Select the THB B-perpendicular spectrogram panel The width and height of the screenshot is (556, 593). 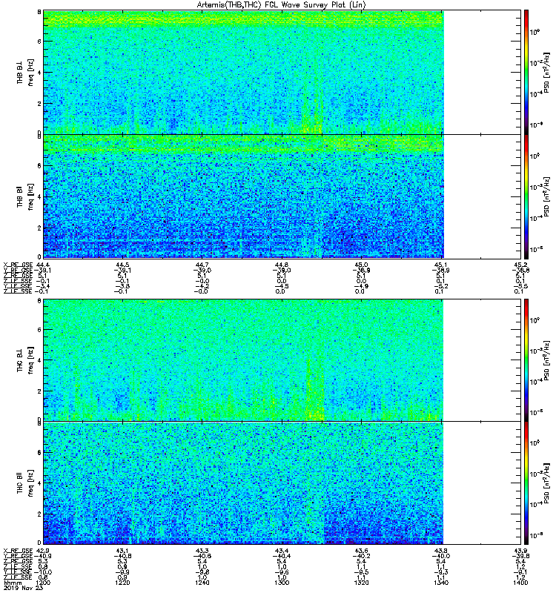[x=282, y=72]
